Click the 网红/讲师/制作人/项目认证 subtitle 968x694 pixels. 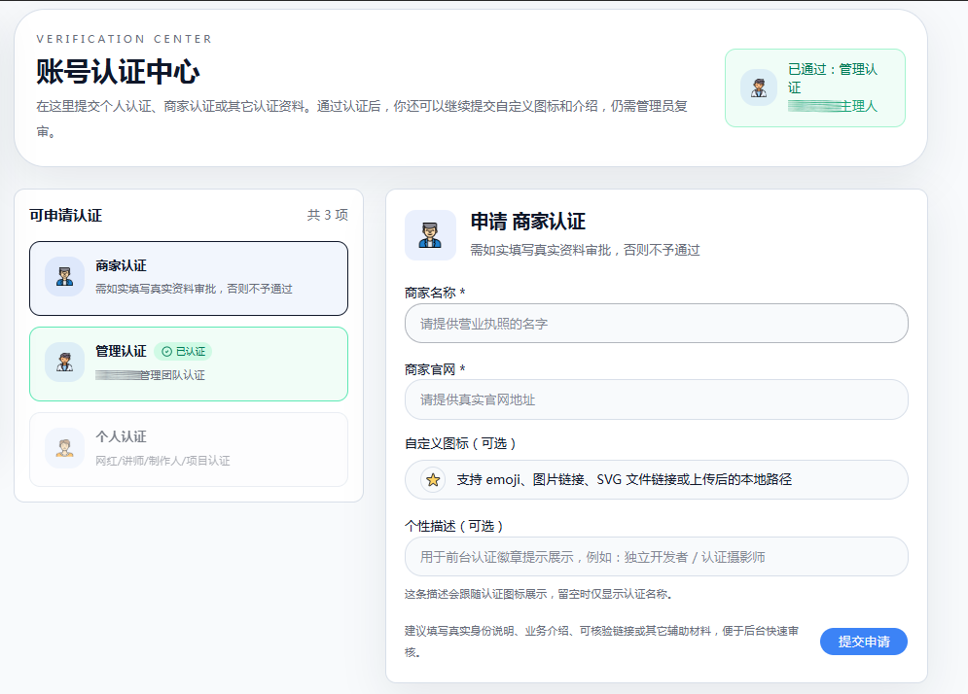pos(162,461)
